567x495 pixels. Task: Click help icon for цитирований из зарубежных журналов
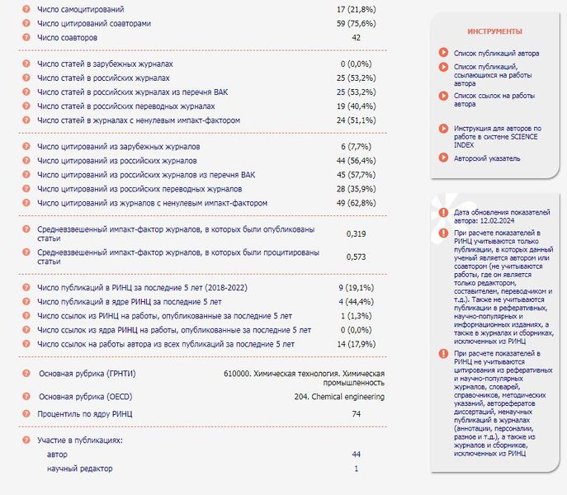pyautogui.click(x=26, y=147)
